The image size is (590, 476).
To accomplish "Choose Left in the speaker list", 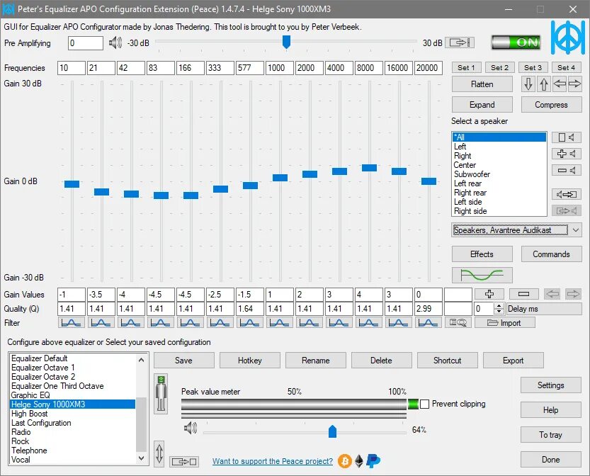I will click(x=499, y=147).
